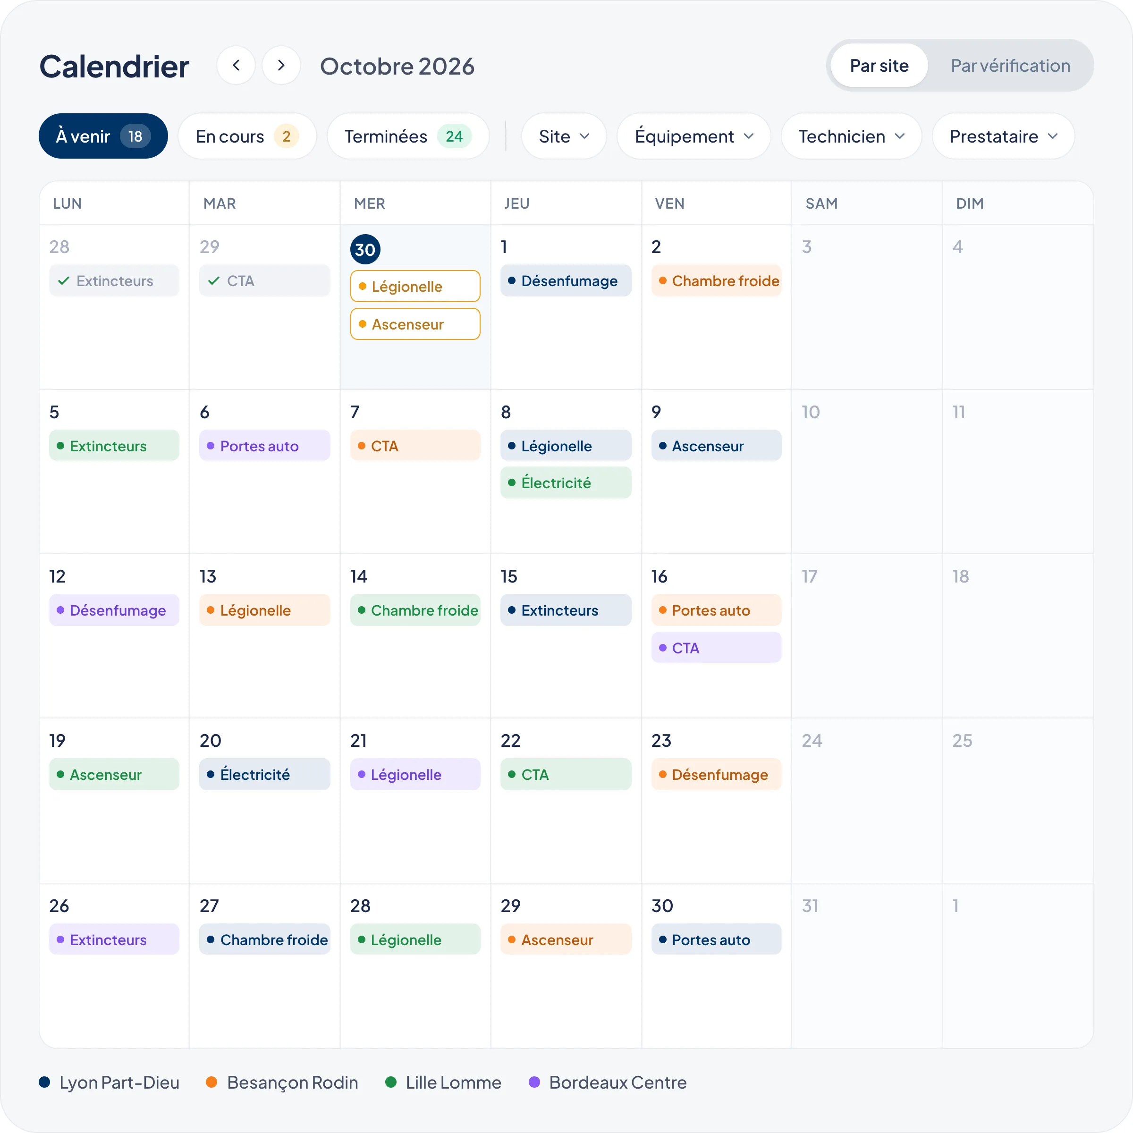Viewport: 1133px width, 1133px height.
Task: Switch to Par site view
Action: coord(879,65)
